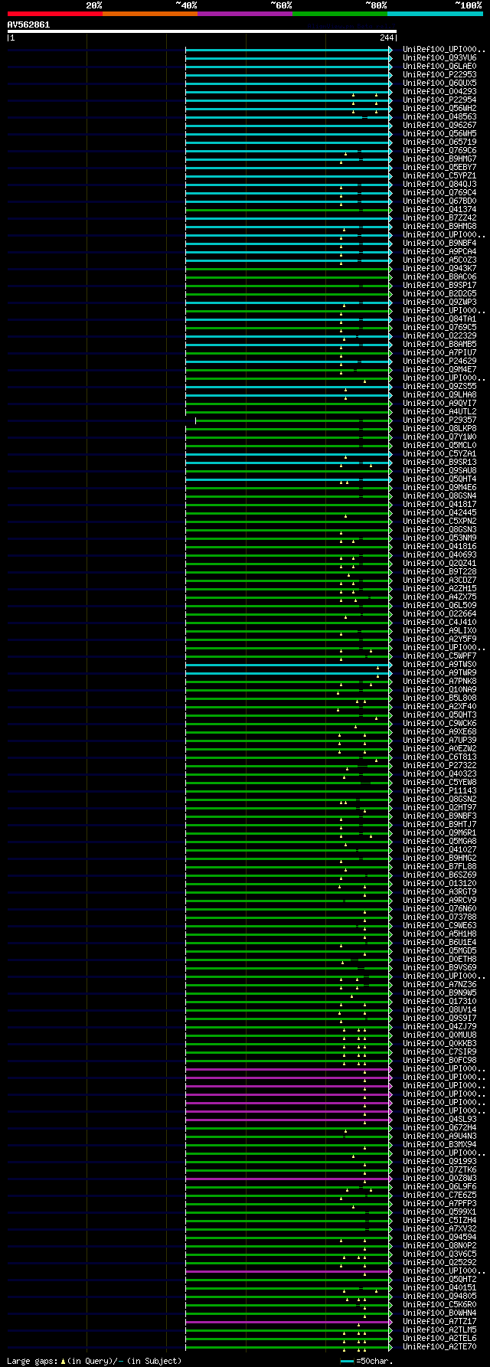Open UniRef100_P11143 hit
The width and height of the screenshot is (490, 1367).
(x=439, y=790)
